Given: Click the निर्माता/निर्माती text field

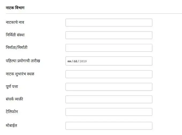Looking at the screenshot, I should coord(109,48).
